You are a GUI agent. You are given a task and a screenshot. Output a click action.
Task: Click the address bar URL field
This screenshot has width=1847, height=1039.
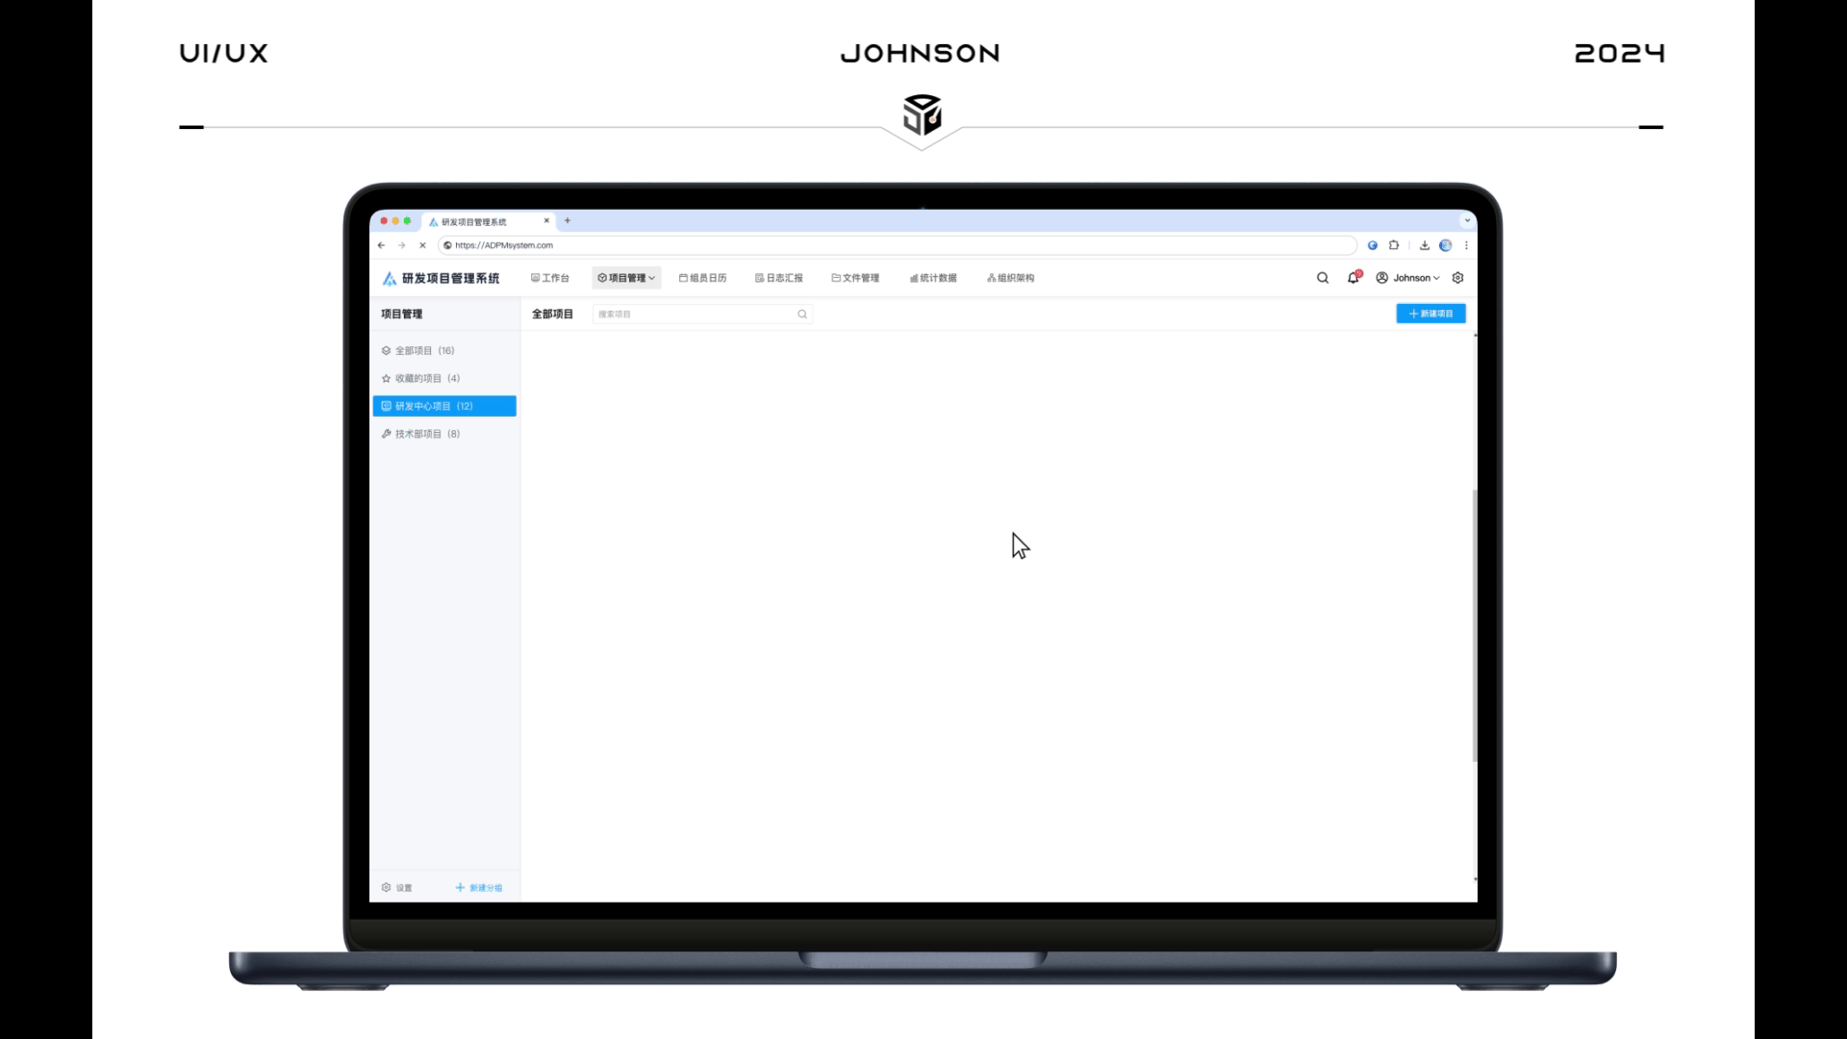897,245
